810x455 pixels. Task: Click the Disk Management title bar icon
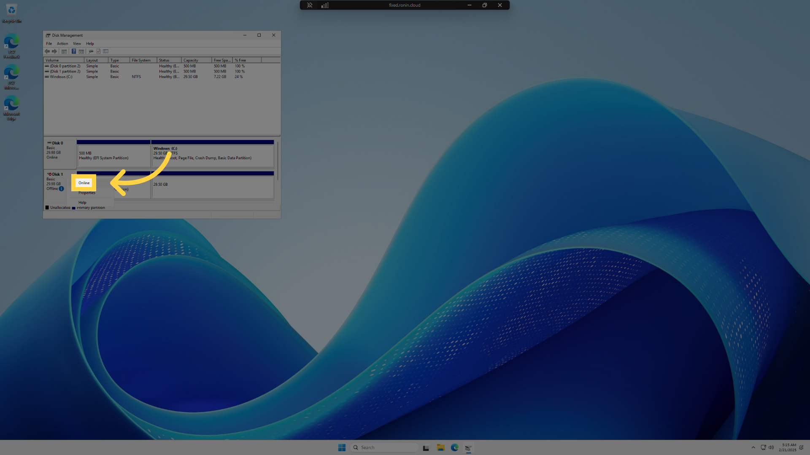(48, 35)
